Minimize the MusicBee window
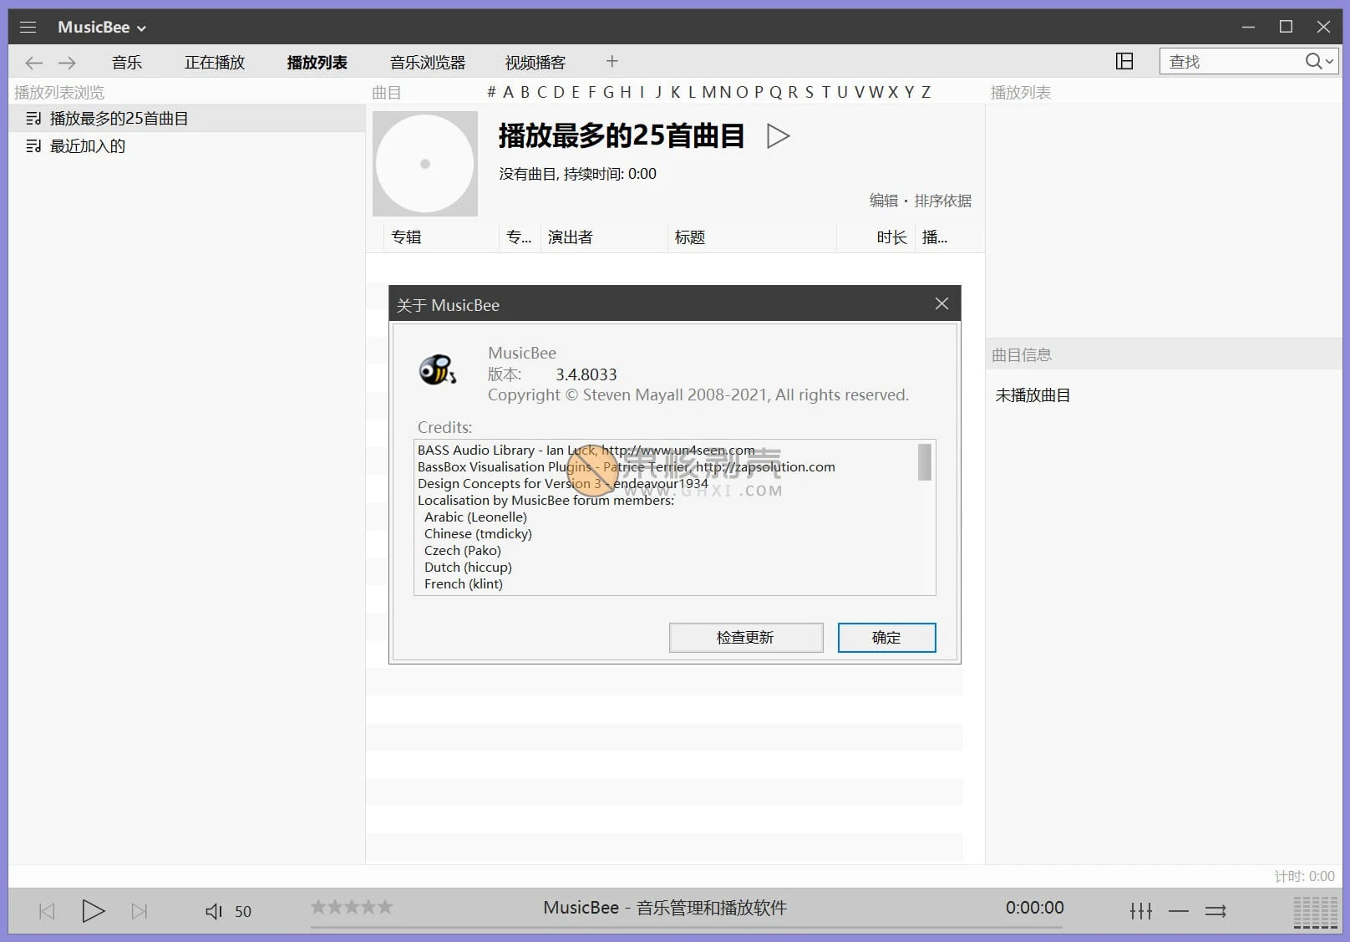Screen dimensions: 1350x942 click(1248, 27)
